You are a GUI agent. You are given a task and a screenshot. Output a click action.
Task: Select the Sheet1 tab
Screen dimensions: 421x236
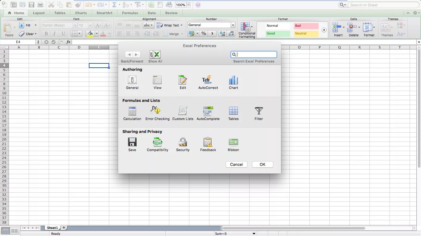point(52,228)
